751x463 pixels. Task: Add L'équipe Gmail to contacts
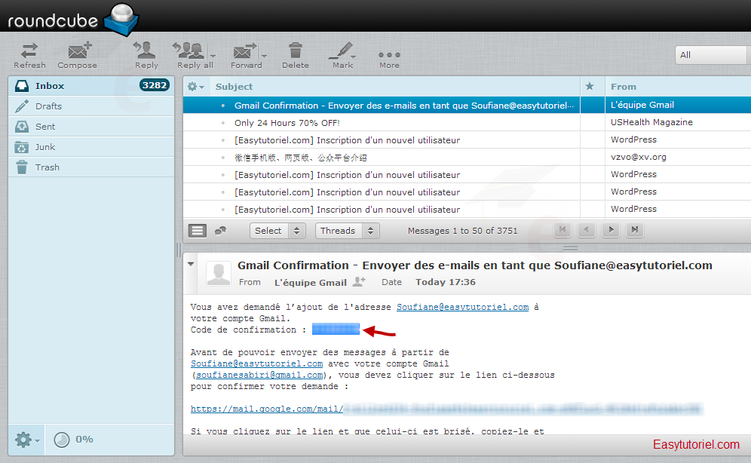(359, 281)
